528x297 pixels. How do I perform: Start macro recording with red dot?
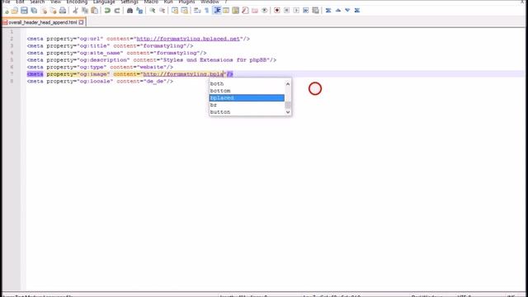click(x=277, y=11)
